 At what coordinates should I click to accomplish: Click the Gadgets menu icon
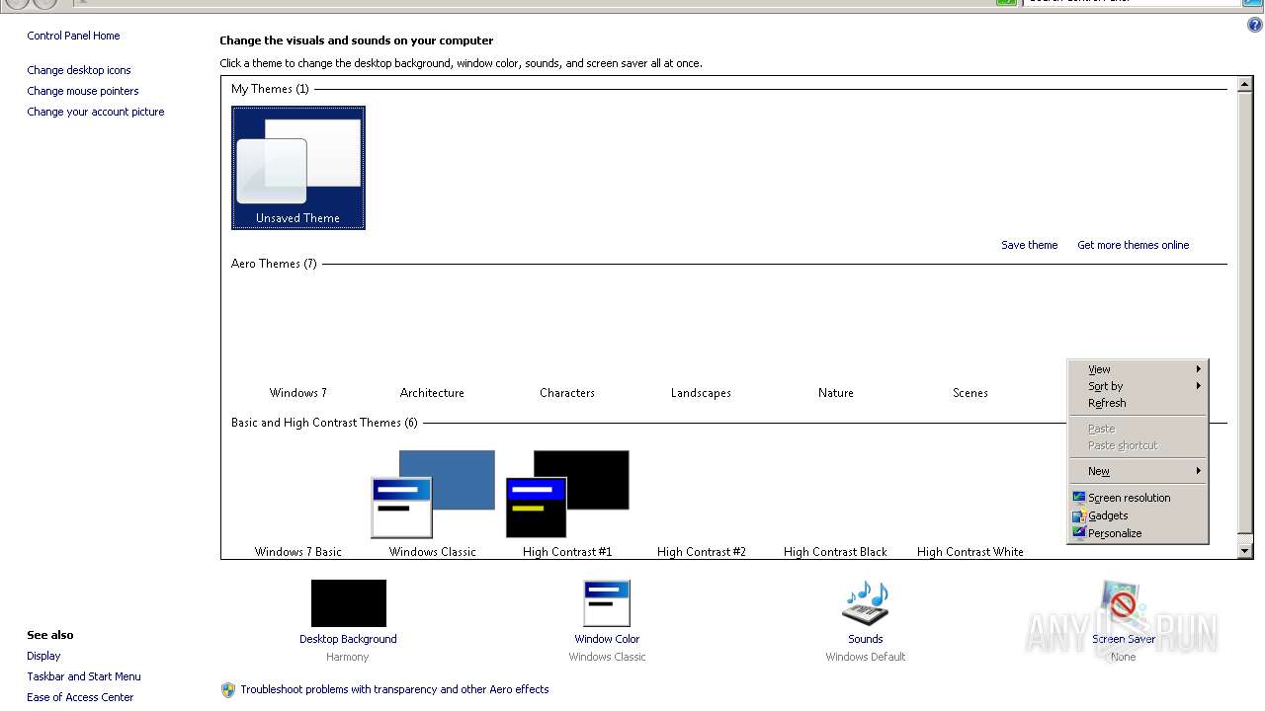click(x=1079, y=515)
